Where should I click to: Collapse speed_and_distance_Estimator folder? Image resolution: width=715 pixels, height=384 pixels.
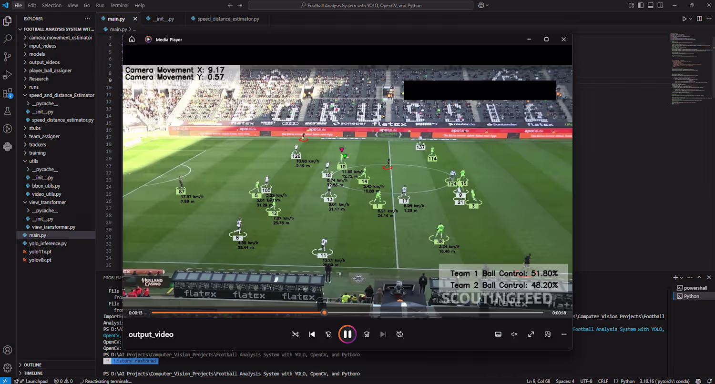coord(61,95)
